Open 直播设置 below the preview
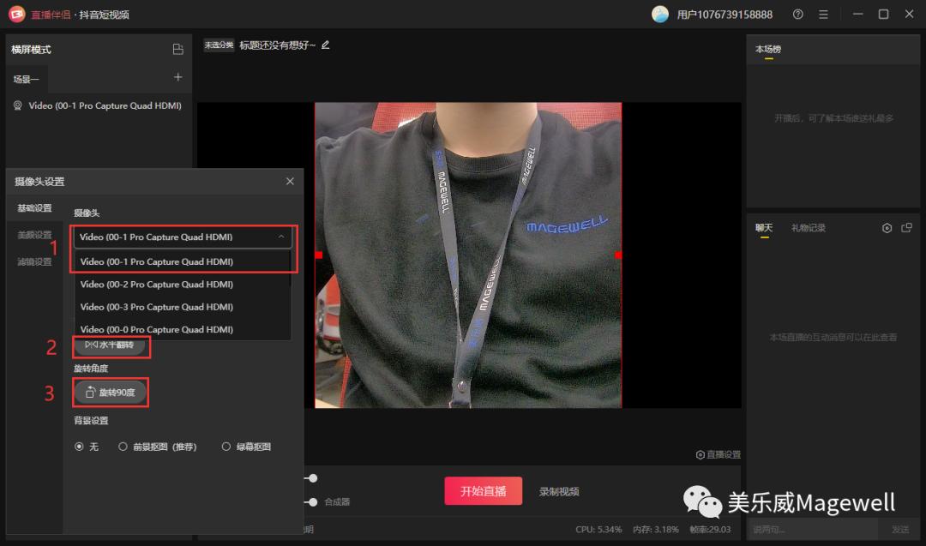 tap(718, 455)
